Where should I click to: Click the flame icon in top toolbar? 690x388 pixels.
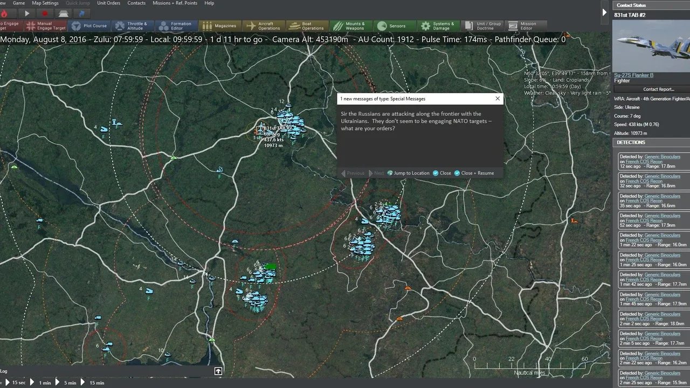[x=5, y=13]
